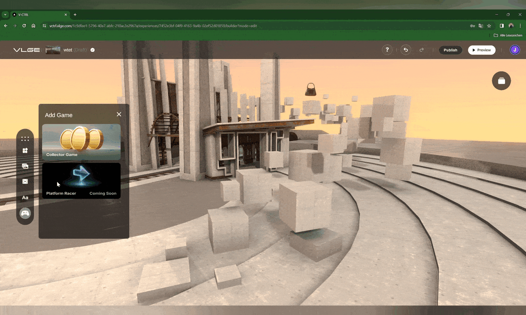The height and width of the screenshot is (315, 526).
Task: Close the V-CTRL browser tab
Action: point(65,15)
